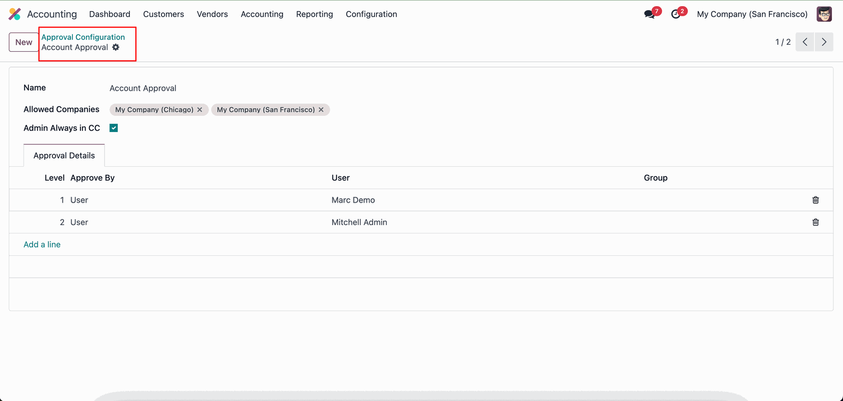Click the user avatar in top bar
The width and height of the screenshot is (843, 401).
coord(824,14)
